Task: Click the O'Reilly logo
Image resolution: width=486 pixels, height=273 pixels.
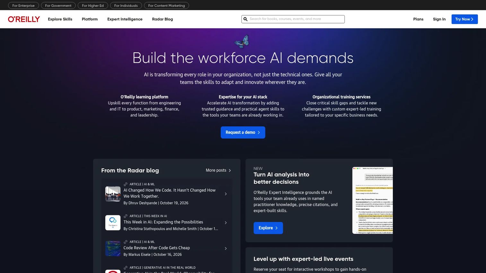Action: (24, 19)
